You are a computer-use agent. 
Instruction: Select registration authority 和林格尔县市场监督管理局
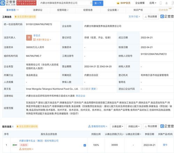[155, 75]
